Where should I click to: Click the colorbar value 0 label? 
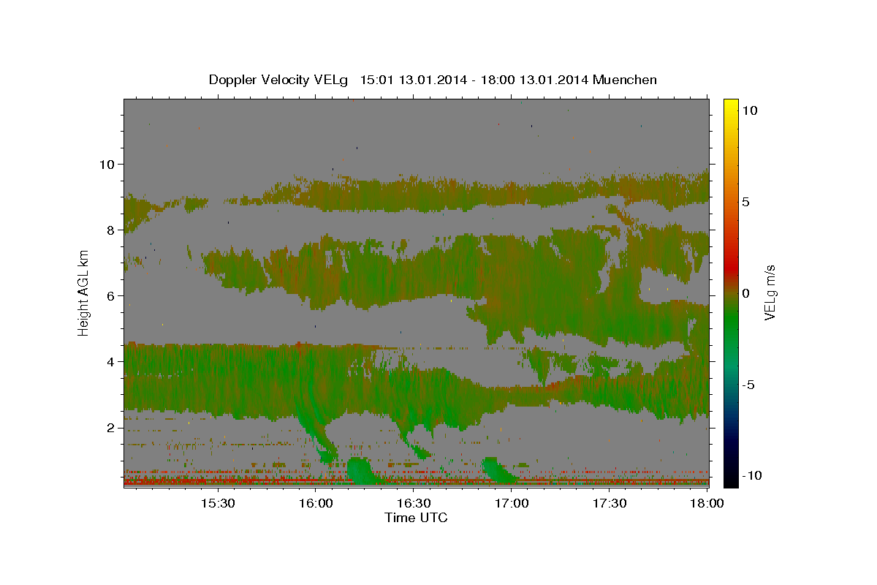coord(745,293)
